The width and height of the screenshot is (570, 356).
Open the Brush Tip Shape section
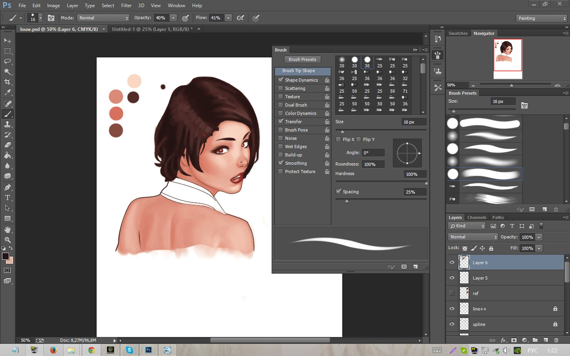pyautogui.click(x=299, y=71)
